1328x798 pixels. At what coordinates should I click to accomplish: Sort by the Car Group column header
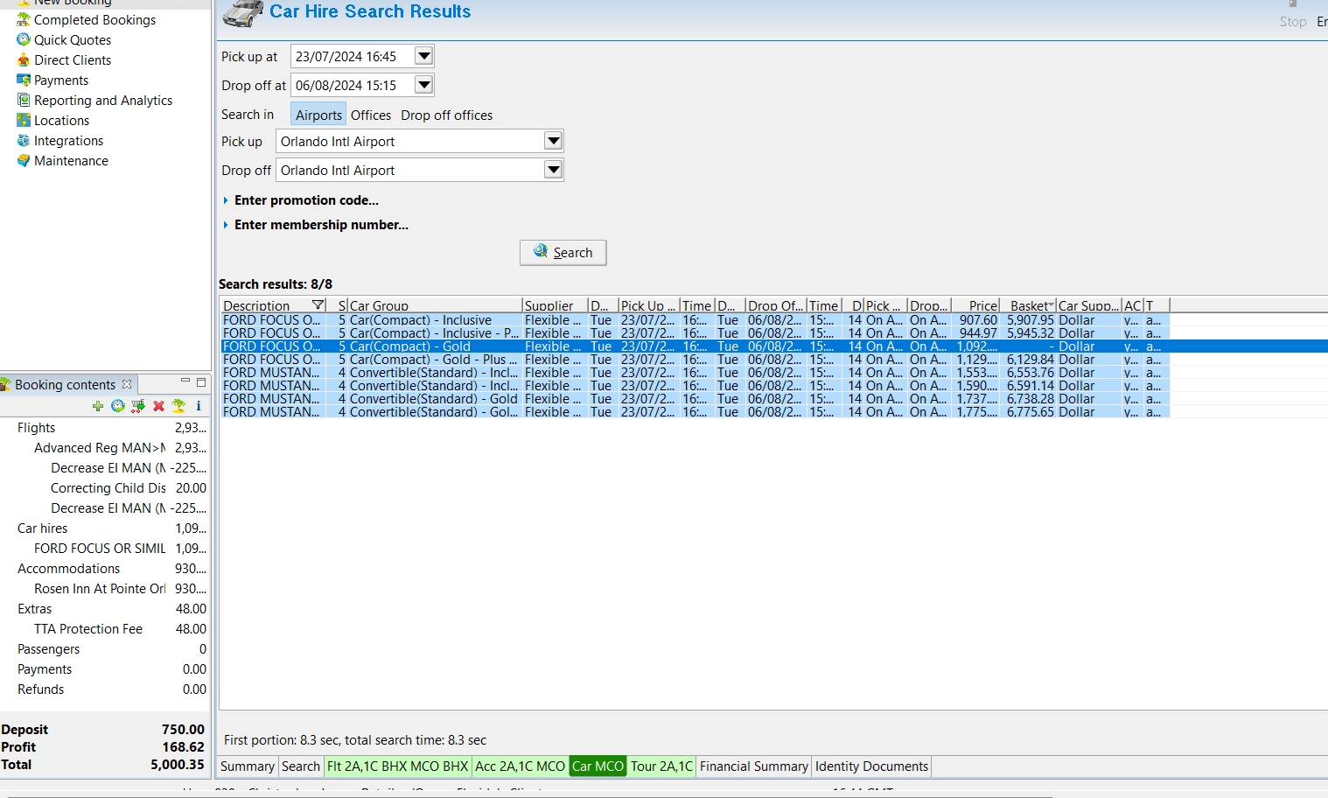tap(435, 305)
